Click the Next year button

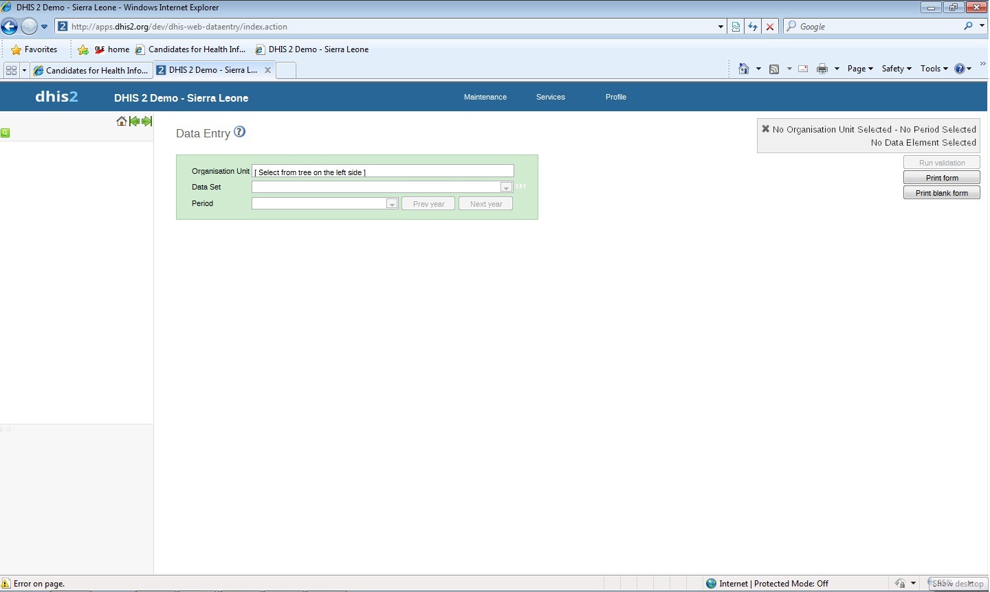tap(486, 203)
